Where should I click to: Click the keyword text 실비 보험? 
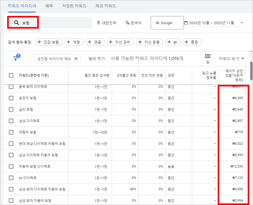tap(26, 110)
